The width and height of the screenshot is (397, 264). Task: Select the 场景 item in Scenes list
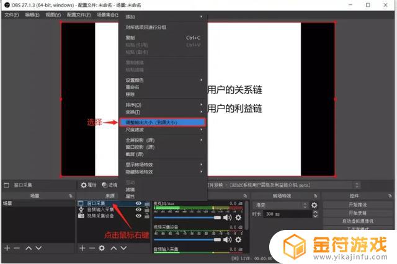[x=38, y=203]
